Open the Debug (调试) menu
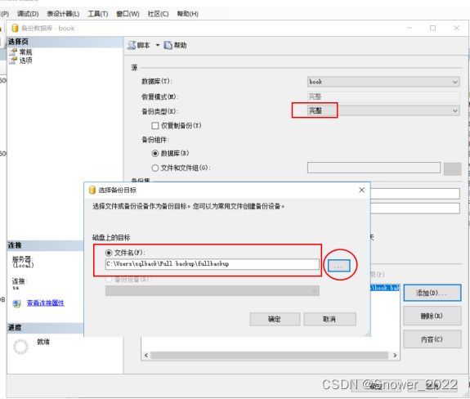470x399 pixels. 28,14
